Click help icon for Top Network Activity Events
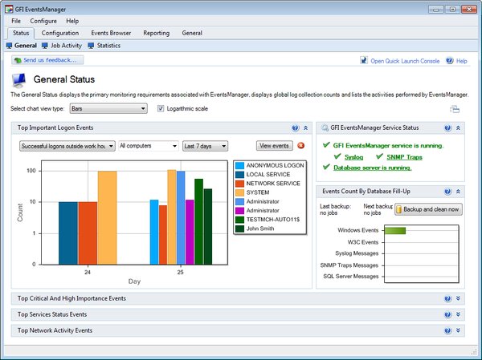Screen dimensions: 482x360 click(x=448, y=330)
